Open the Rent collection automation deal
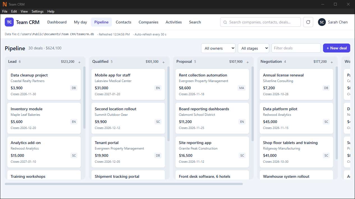This screenshot has height=199, width=355. (x=212, y=84)
